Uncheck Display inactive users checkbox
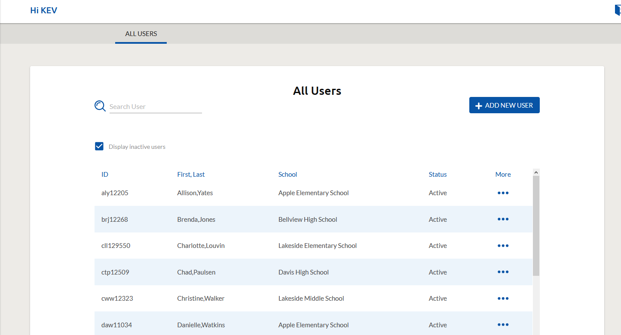The width and height of the screenshot is (621, 335). [99, 146]
